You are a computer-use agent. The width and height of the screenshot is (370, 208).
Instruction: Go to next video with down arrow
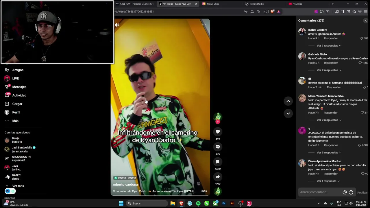pyautogui.click(x=288, y=114)
